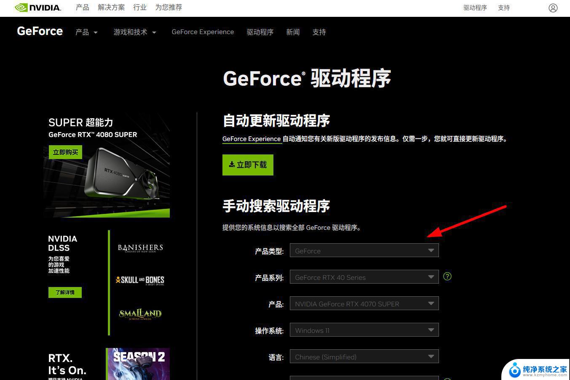
Task: Click the NVIDIA DLSS heading
Action: pos(62,243)
